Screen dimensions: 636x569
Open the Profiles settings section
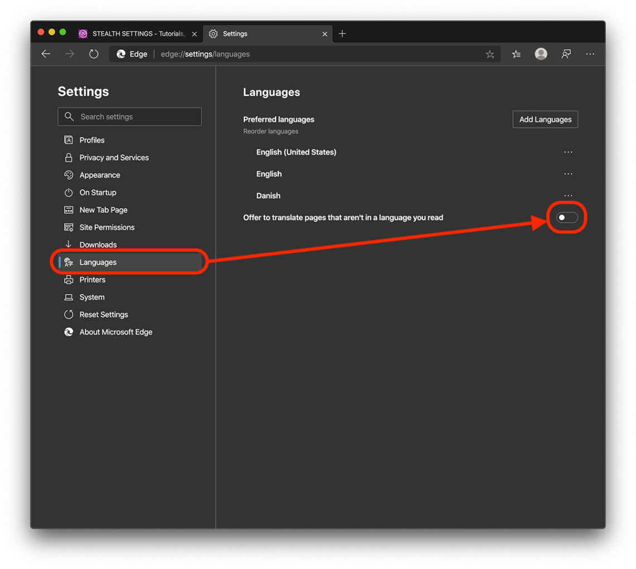click(x=91, y=140)
